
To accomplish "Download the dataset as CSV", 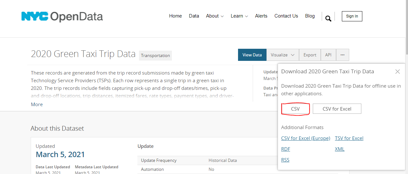I will [296, 109].
